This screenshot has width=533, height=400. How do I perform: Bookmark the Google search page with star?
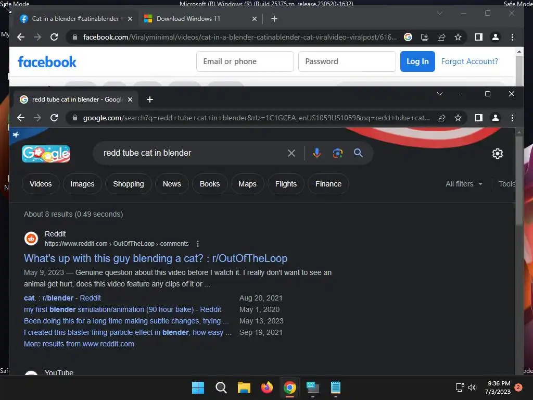click(x=458, y=118)
